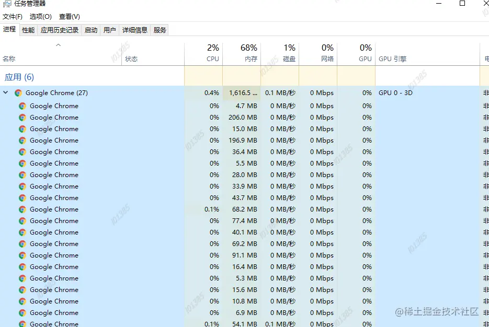489x327 pixels.
Task: Sort processes by the 名称 column header
Action: (x=61, y=54)
